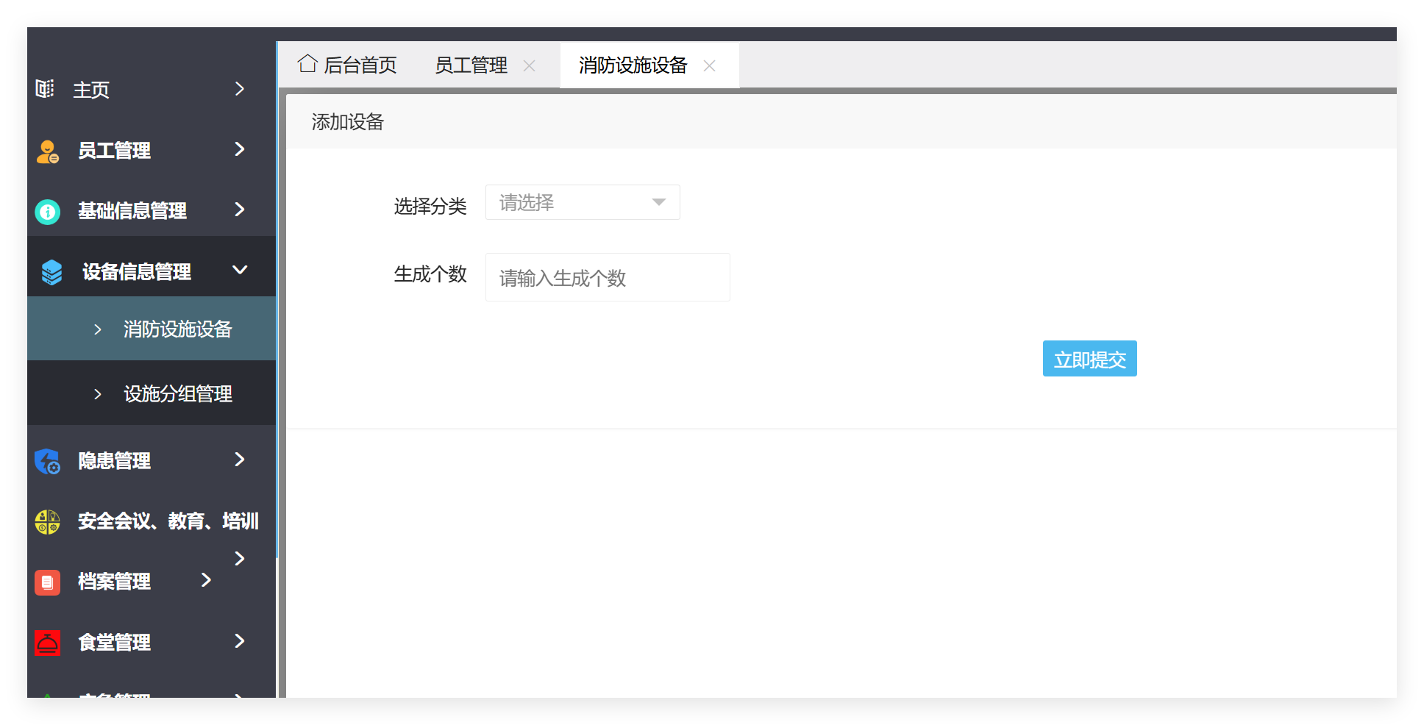
Task: Select the 消防设施设备 submenu item
Action: coord(177,329)
